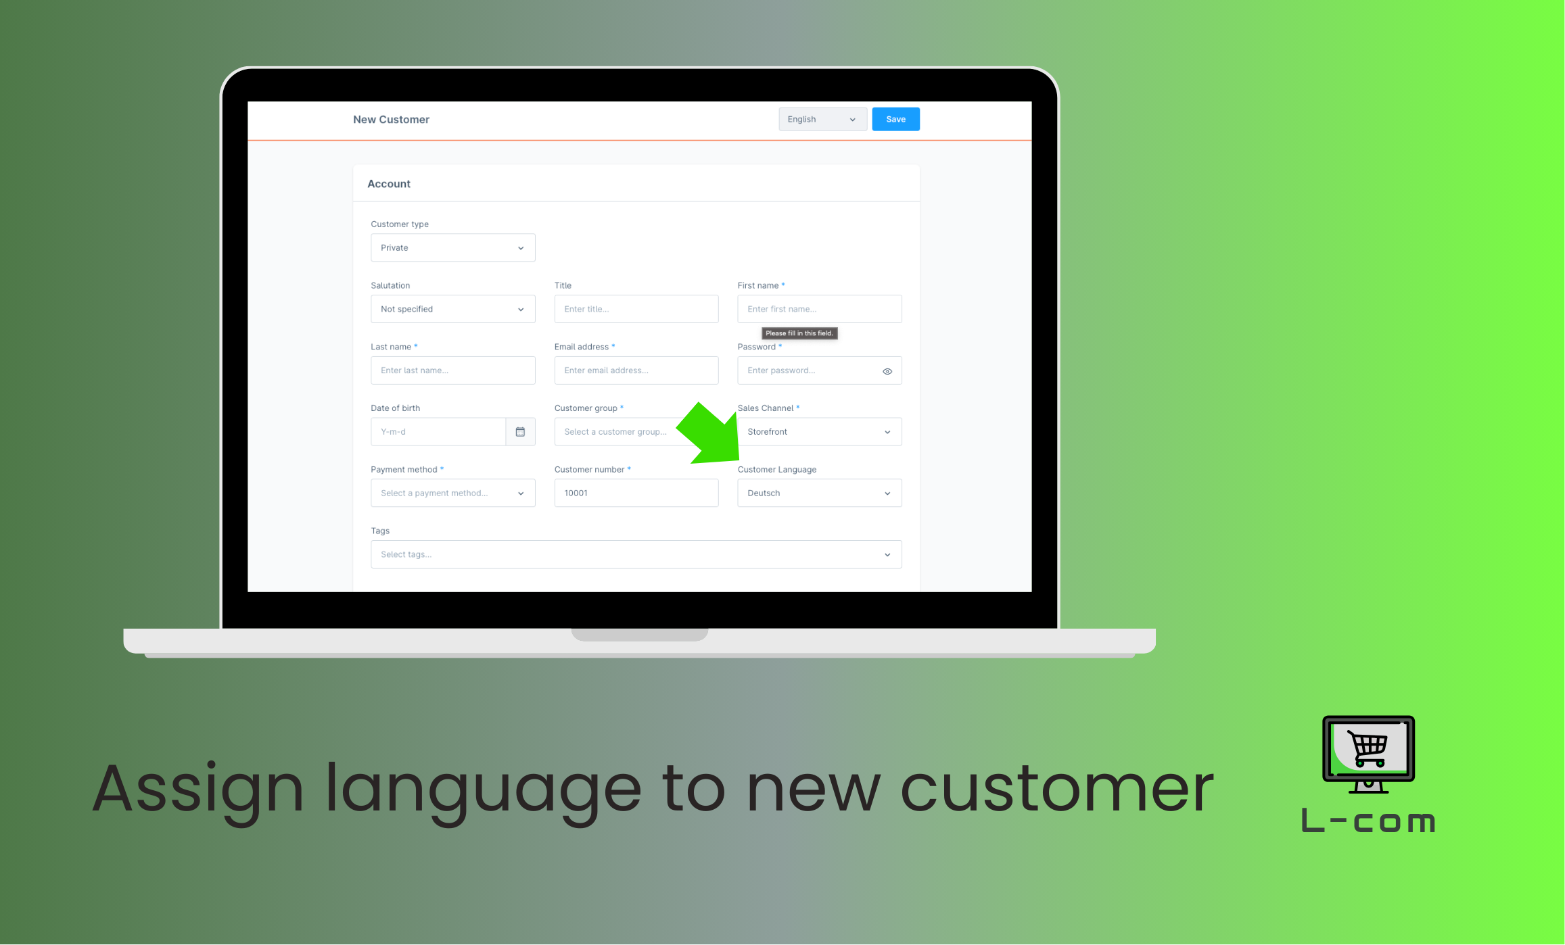Click the Save button in top right

tap(895, 118)
